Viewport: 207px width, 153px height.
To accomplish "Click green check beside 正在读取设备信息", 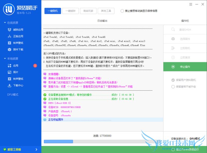I will pos(45,99).
